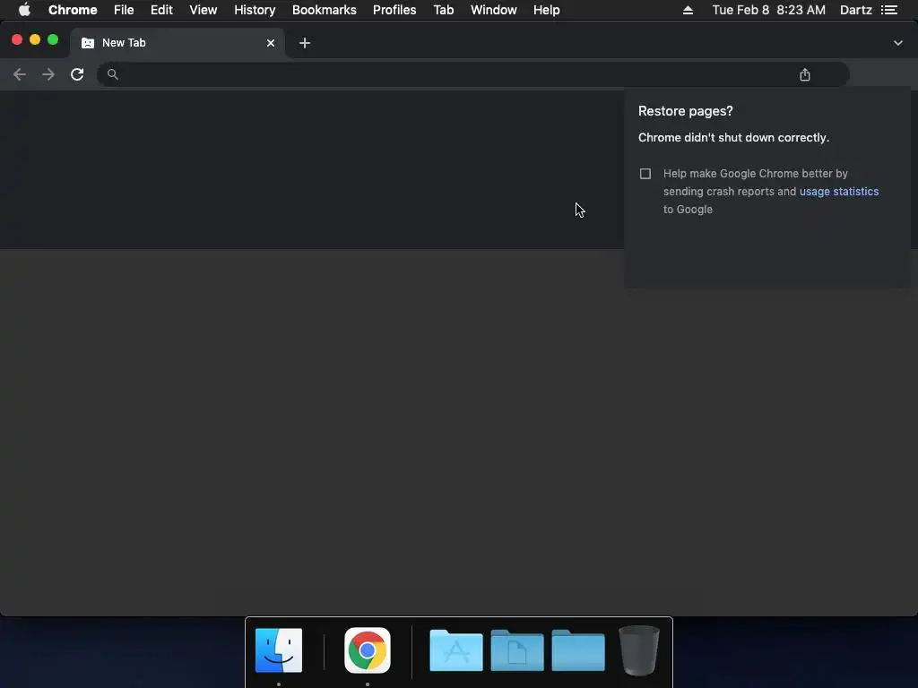Click the search magnifier icon in address bar
918x688 pixels.
(x=113, y=74)
